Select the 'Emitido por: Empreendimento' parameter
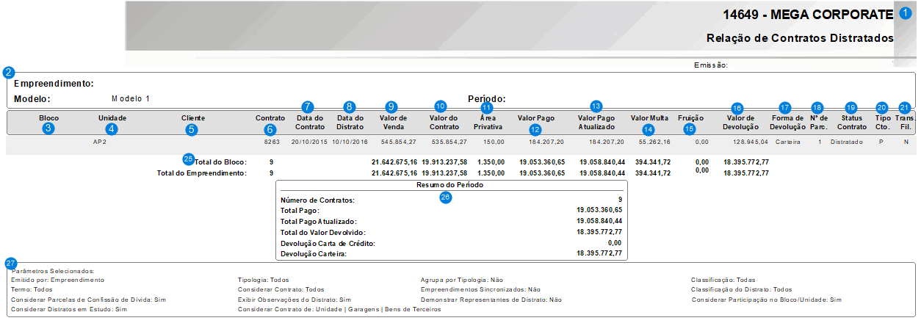The height and width of the screenshot is (326, 921). point(58,280)
